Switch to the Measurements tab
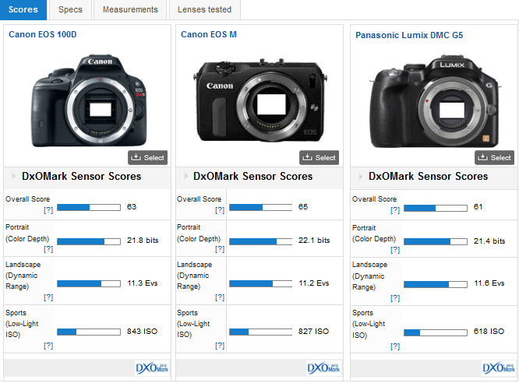Viewport: 519px width, 383px height. [x=130, y=9]
